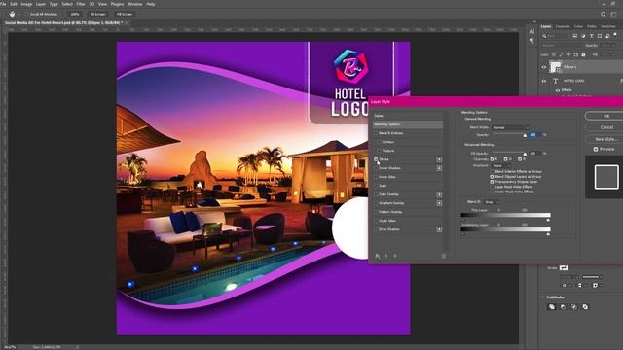
Task: Open the Knockout dropdown
Action: tap(502, 166)
